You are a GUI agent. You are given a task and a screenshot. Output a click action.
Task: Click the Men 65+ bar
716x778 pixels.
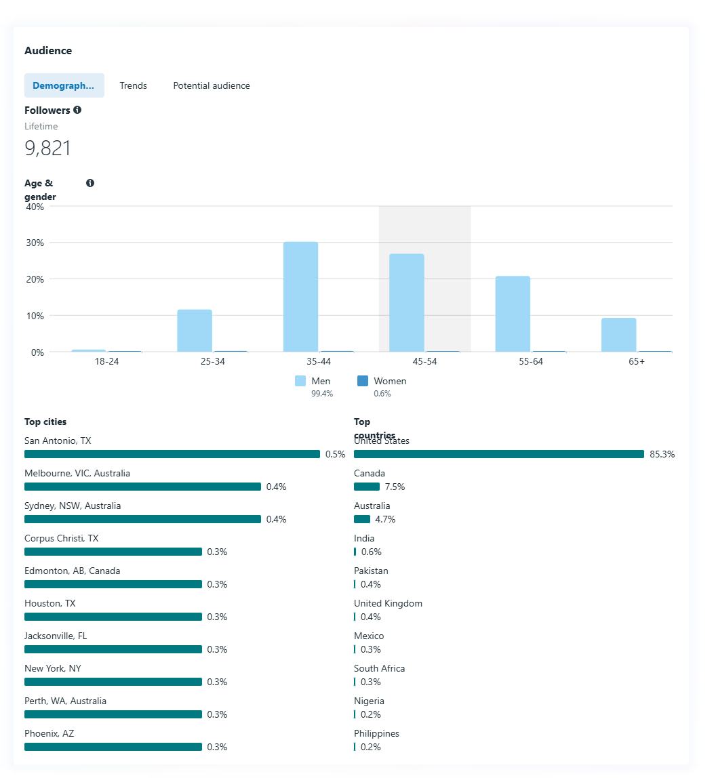click(x=618, y=335)
